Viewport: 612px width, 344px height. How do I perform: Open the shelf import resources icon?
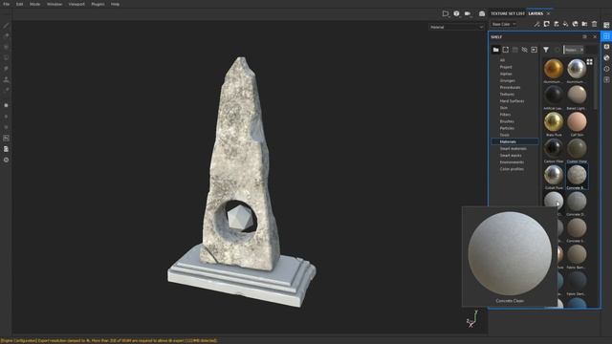pos(534,50)
